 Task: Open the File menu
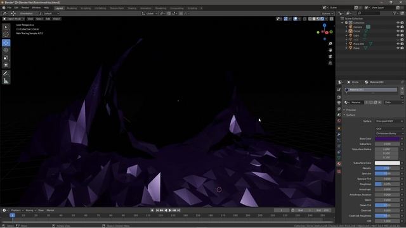(x=10, y=8)
